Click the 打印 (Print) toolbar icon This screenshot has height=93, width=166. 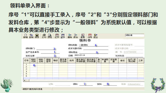(x=44, y=36)
